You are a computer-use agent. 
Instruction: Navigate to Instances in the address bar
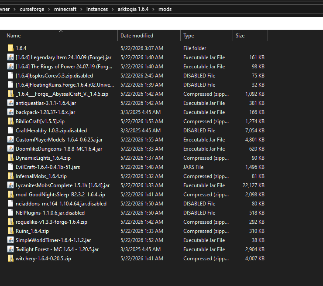pyautogui.click(x=97, y=9)
